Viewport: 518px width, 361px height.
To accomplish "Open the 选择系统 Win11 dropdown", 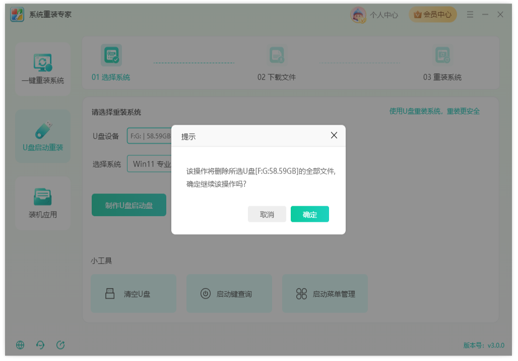I will 149,164.
